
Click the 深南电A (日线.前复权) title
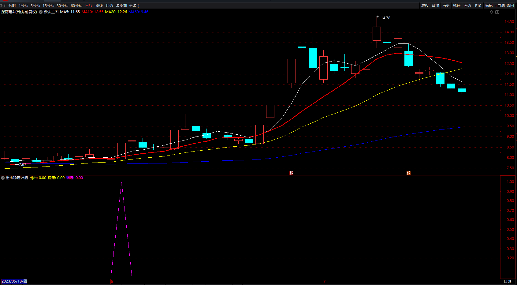point(19,12)
